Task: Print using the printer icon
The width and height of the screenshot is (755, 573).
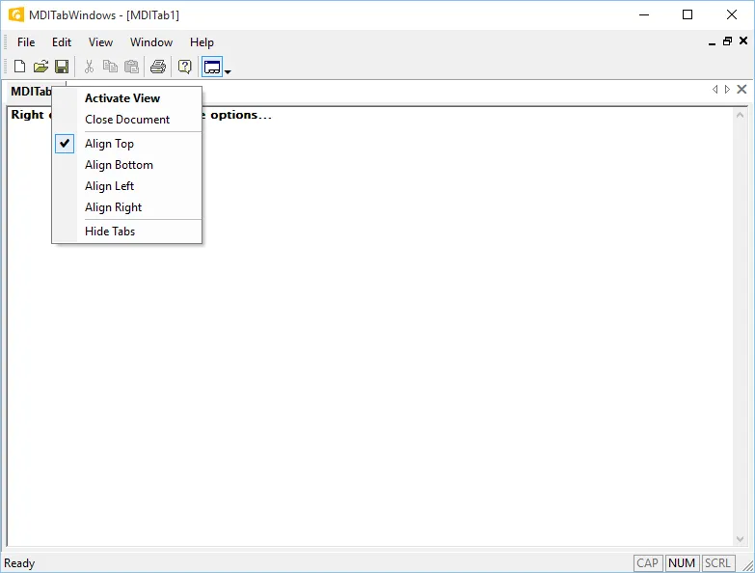Action: [158, 67]
